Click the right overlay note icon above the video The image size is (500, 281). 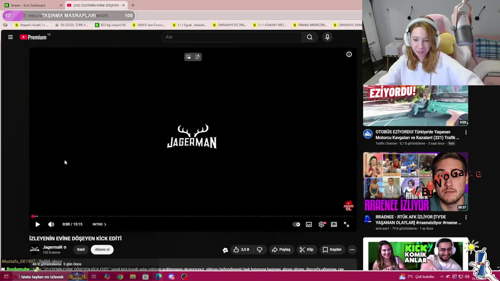coord(198,57)
